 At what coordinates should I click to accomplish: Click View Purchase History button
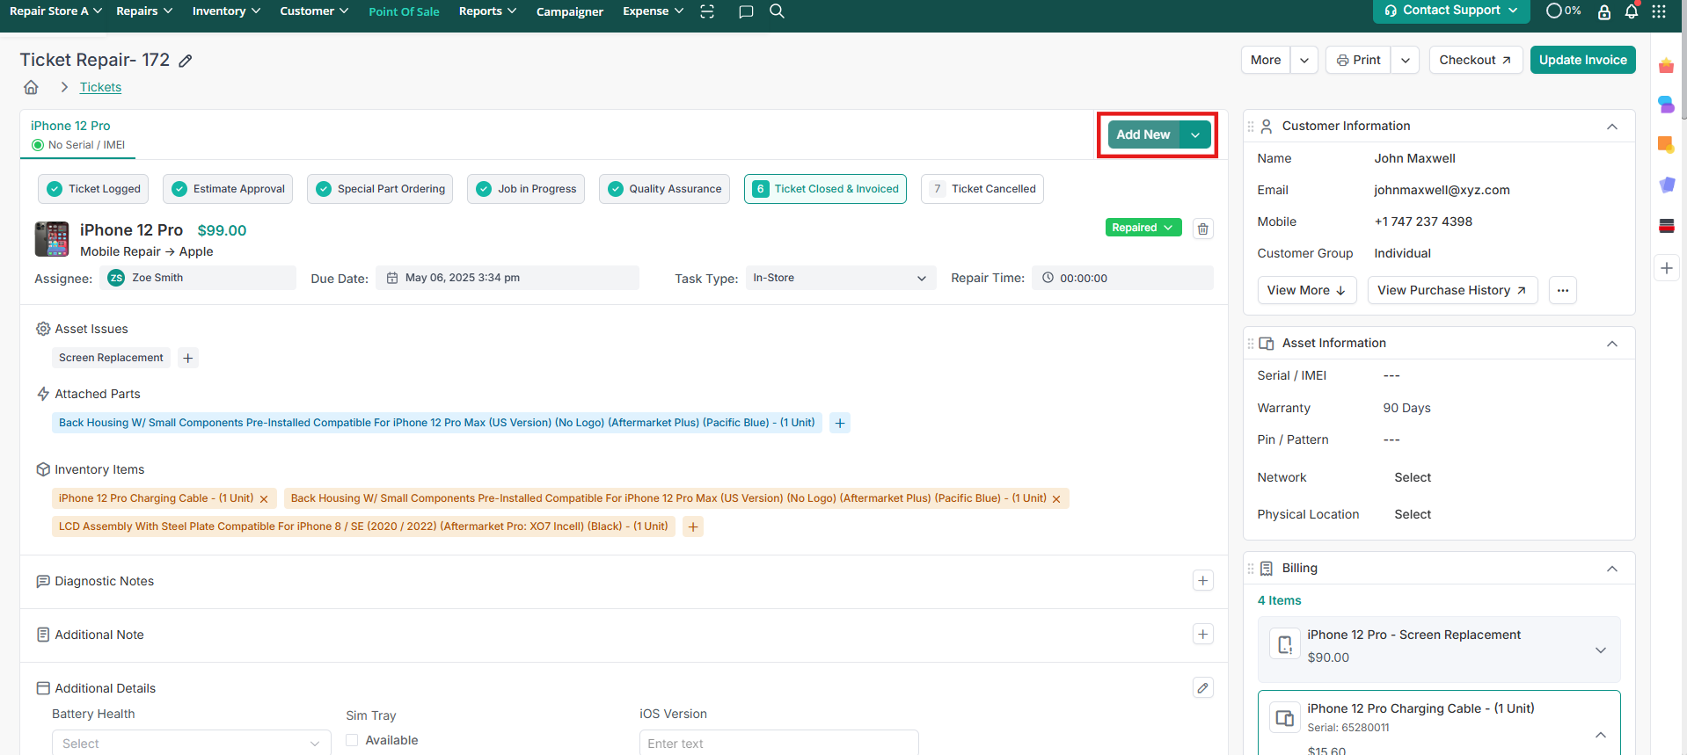pos(1452,290)
